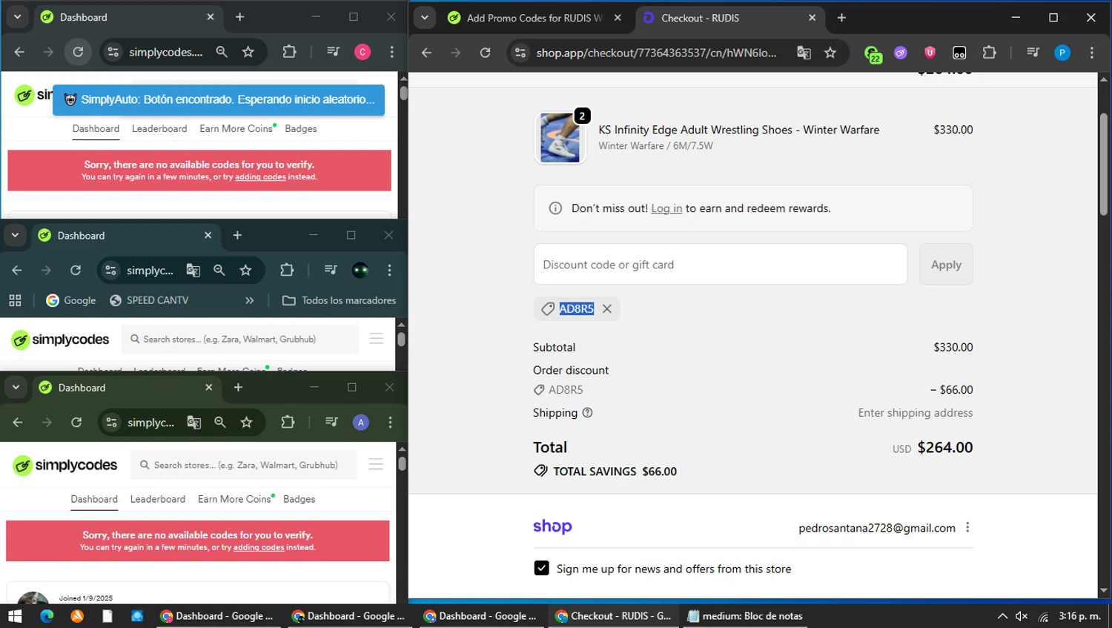
Task: Click zoom icon in top Dashboard window
Action: (x=222, y=52)
